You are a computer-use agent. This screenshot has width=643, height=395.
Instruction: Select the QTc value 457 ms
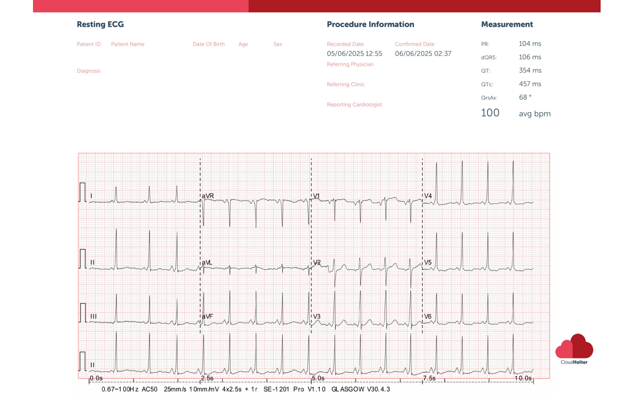[530, 84]
